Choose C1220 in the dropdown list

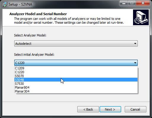(76, 72)
